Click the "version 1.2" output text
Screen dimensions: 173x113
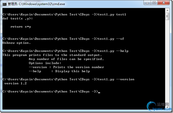click(15, 83)
